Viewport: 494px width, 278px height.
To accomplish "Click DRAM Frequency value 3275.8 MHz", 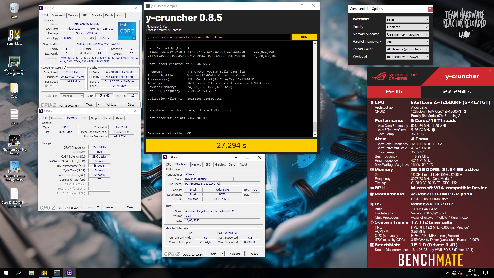I will pos(99,147).
